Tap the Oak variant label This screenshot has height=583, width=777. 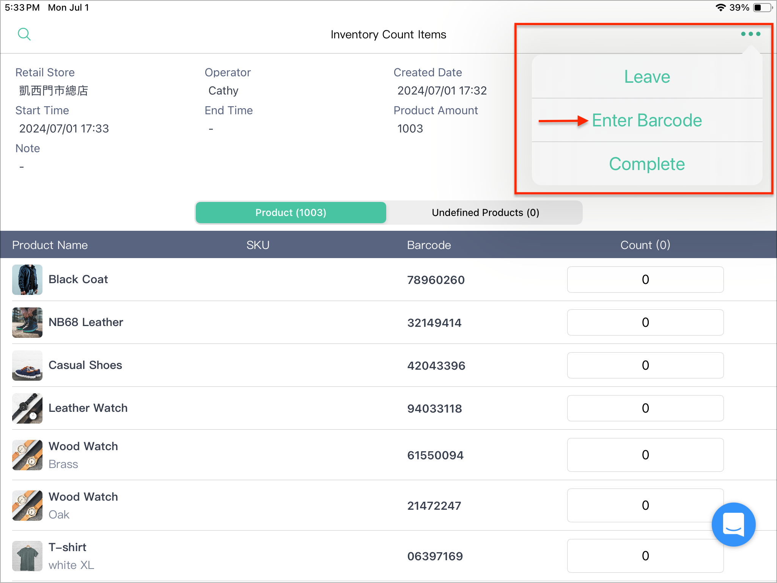(59, 515)
